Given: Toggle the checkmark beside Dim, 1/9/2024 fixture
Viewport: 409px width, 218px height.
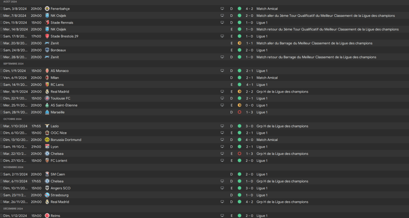Looking at the screenshot, I should tap(2, 71).
